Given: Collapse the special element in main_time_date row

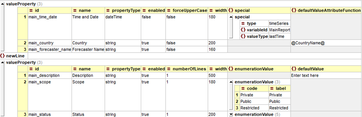Looking at the screenshot, I should (231, 17).
